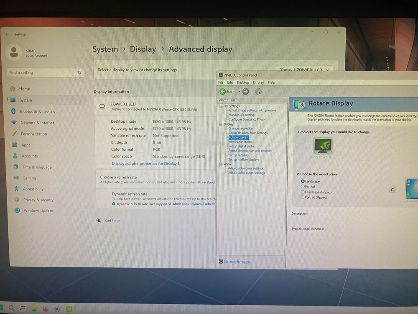Select Landscape orientation
418x314 pixels.
click(303, 181)
